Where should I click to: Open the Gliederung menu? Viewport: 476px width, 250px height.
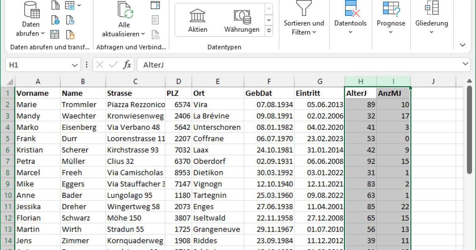pyautogui.click(x=432, y=20)
